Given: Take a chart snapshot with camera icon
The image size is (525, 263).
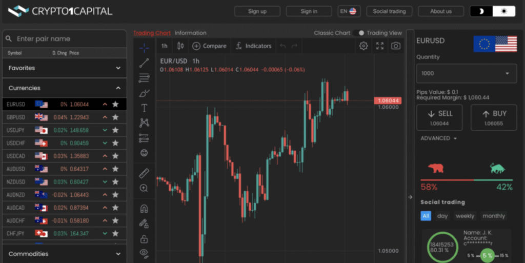Looking at the screenshot, I should (x=396, y=46).
